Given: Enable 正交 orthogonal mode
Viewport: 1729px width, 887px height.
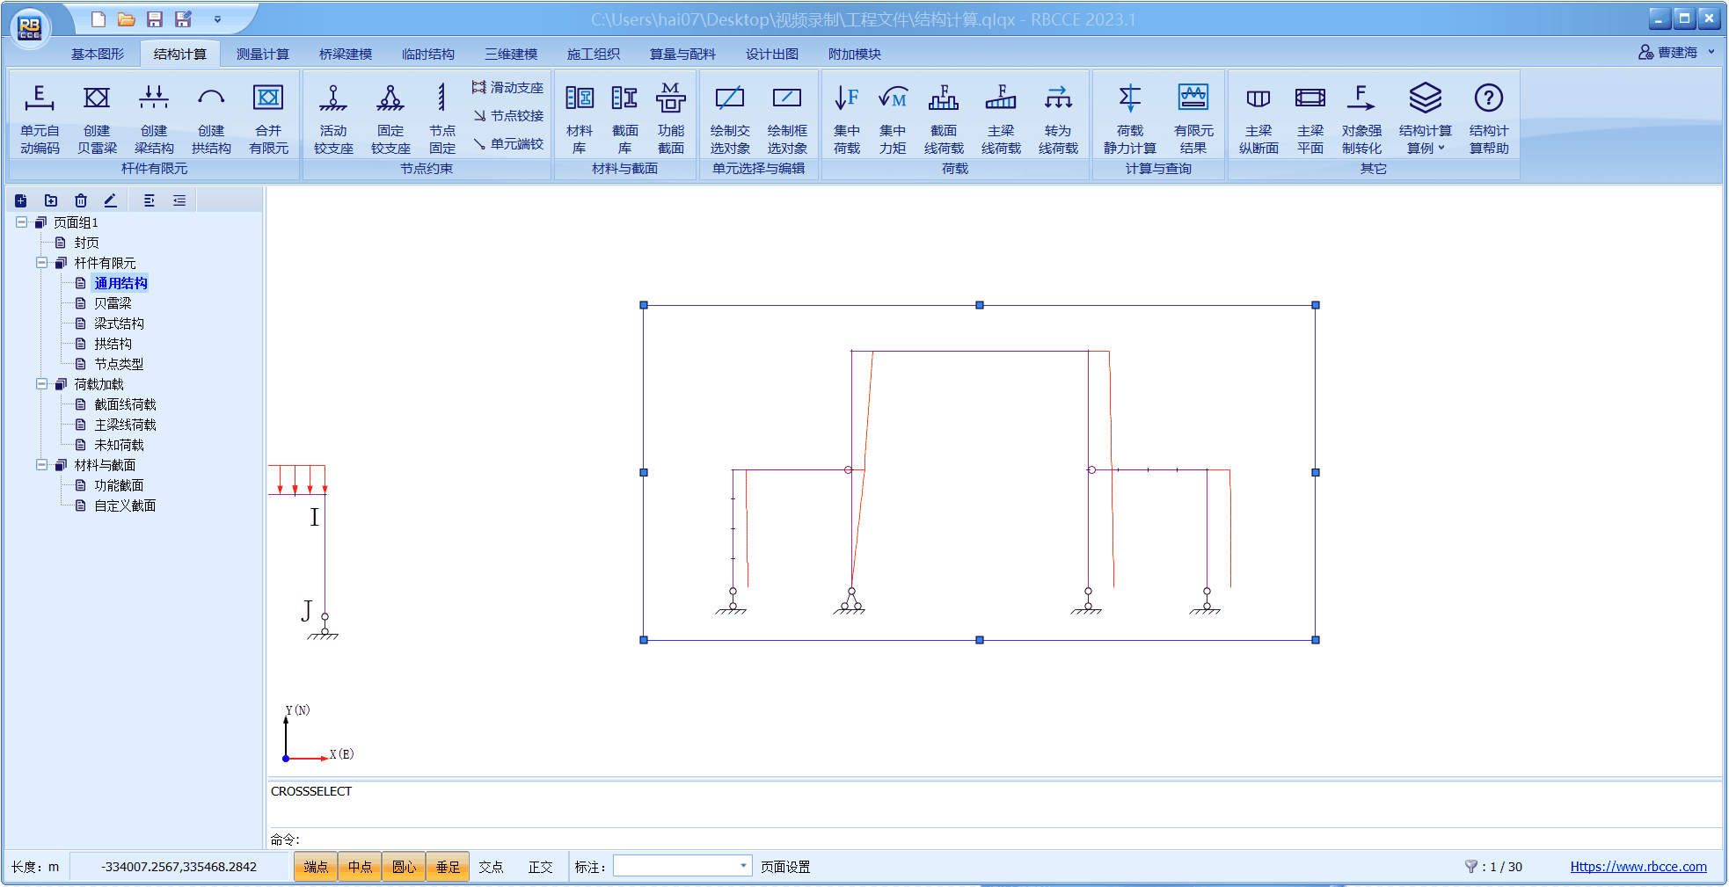Looking at the screenshot, I should (x=540, y=867).
